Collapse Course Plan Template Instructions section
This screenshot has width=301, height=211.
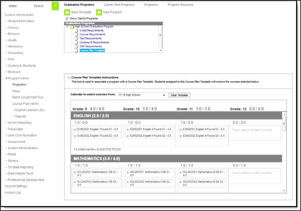69,78
